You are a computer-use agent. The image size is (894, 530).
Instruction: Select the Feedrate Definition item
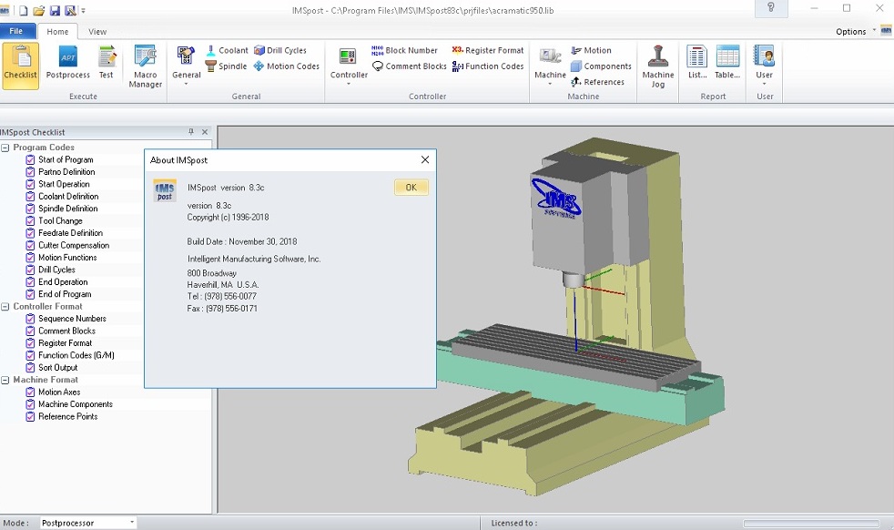pos(71,233)
